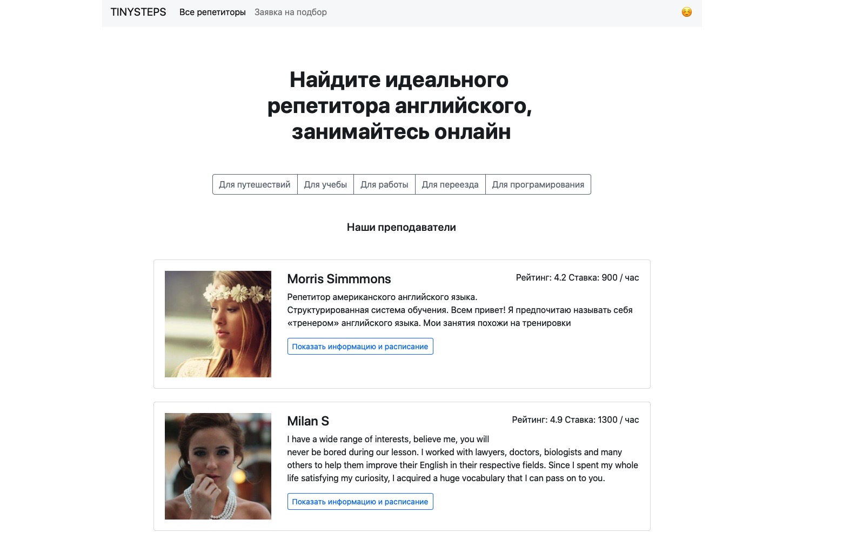Click the Morris Simmmons name heading
This screenshot has height=539, width=856.
click(x=339, y=279)
